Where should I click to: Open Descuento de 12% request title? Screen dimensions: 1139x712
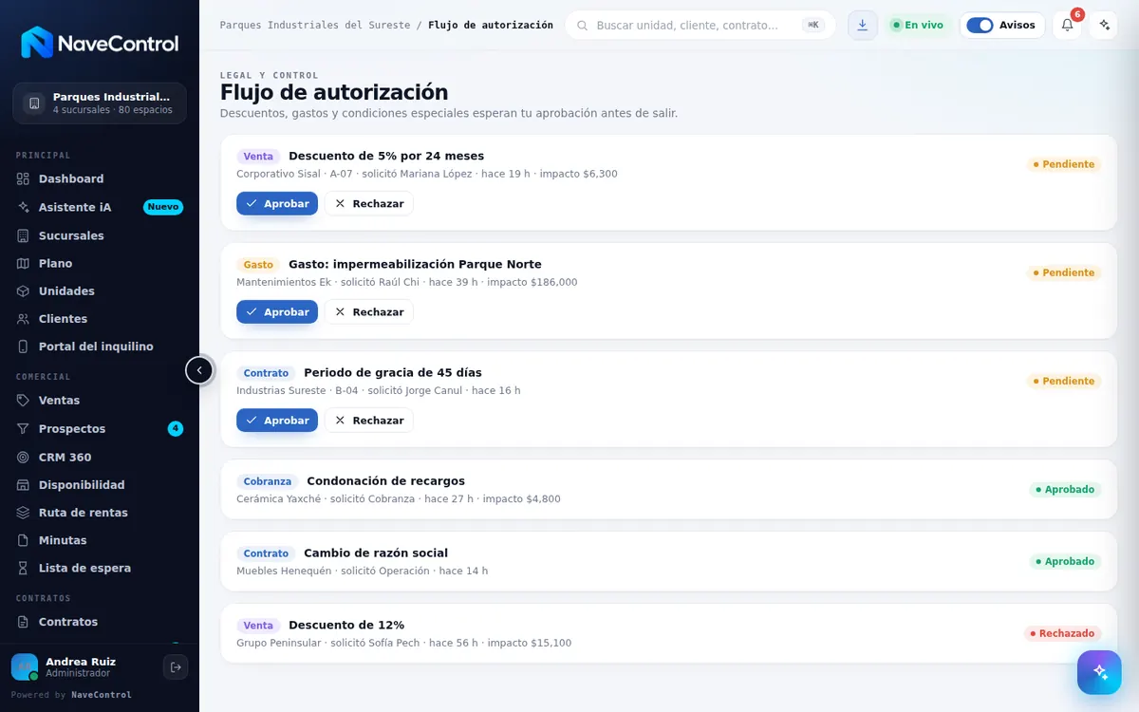tap(346, 626)
